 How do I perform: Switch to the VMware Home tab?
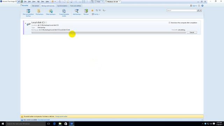(99, 2)
